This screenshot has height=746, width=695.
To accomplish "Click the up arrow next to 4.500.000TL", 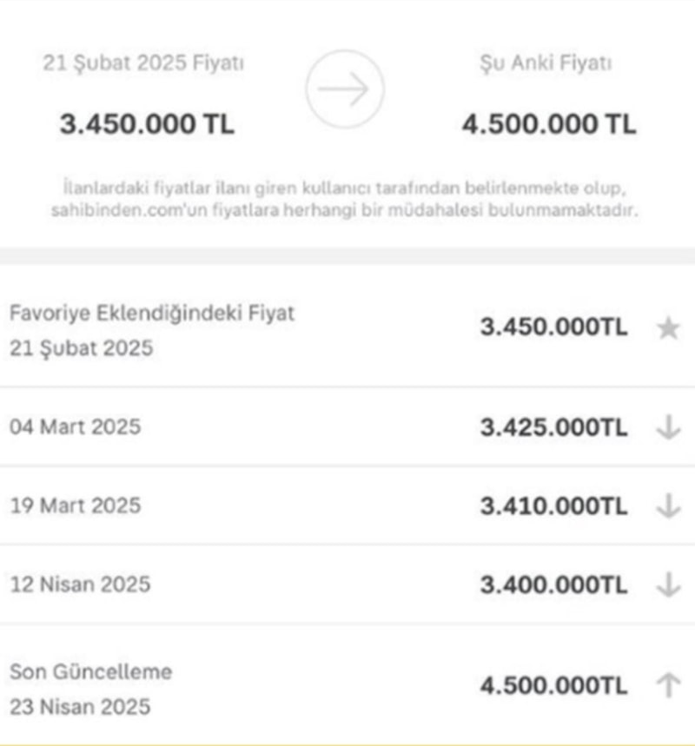I will pyautogui.click(x=667, y=686).
